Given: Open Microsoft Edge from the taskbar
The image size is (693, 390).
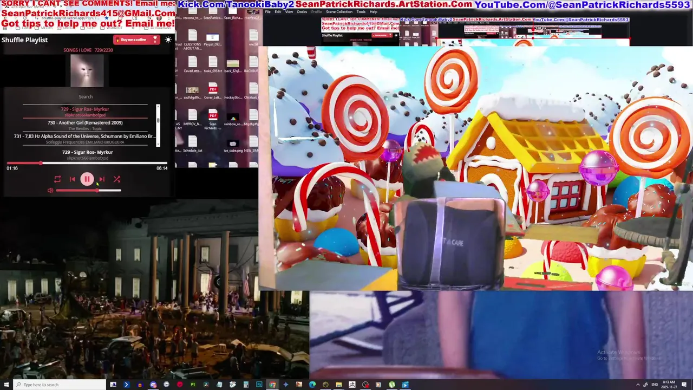Looking at the screenshot, I should tap(312, 385).
